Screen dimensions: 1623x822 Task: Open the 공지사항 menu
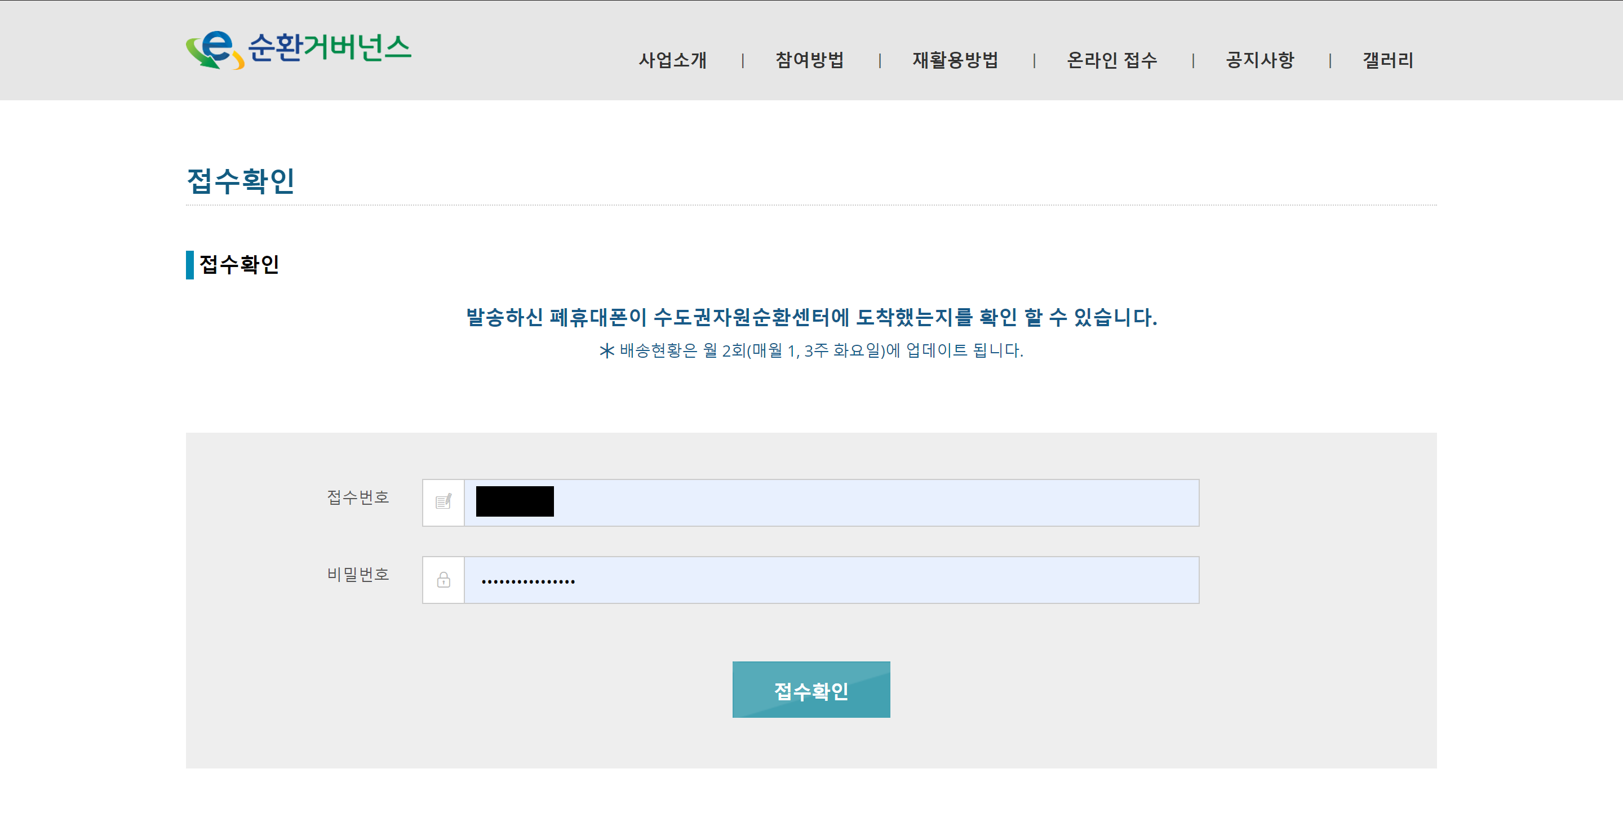[1260, 60]
